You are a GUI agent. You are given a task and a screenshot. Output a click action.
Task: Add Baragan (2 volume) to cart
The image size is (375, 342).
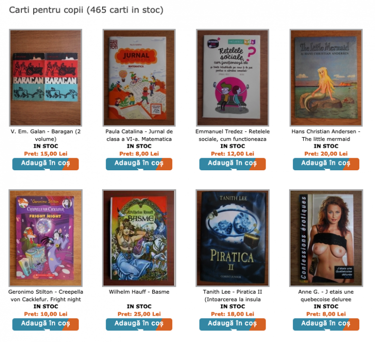click(45, 164)
